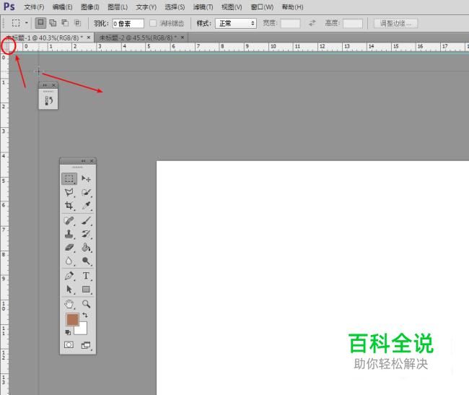Image resolution: width=469 pixels, height=395 pixels.
Task: Click the foreground color swatch
Action: (71, 318)
